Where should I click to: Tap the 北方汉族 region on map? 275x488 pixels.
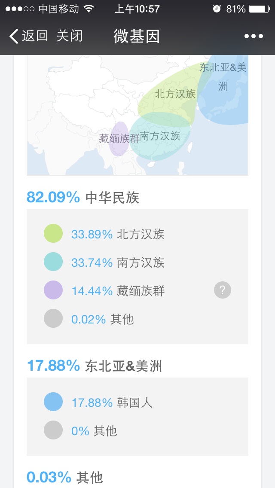pyautogui.click(x=175, y=94)
